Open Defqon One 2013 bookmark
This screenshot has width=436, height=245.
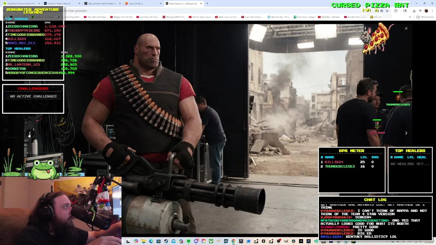pos(122,17)
